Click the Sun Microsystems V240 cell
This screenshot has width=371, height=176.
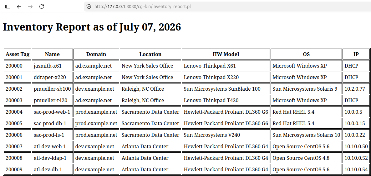point(226,135)
